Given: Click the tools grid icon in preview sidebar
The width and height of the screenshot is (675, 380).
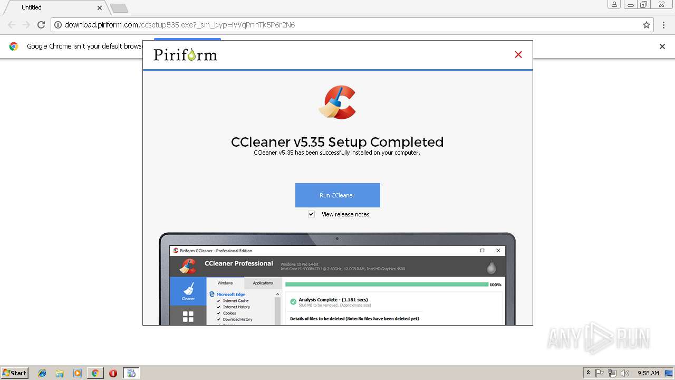Looking at the screenshot, I should (x=188, y=317).
